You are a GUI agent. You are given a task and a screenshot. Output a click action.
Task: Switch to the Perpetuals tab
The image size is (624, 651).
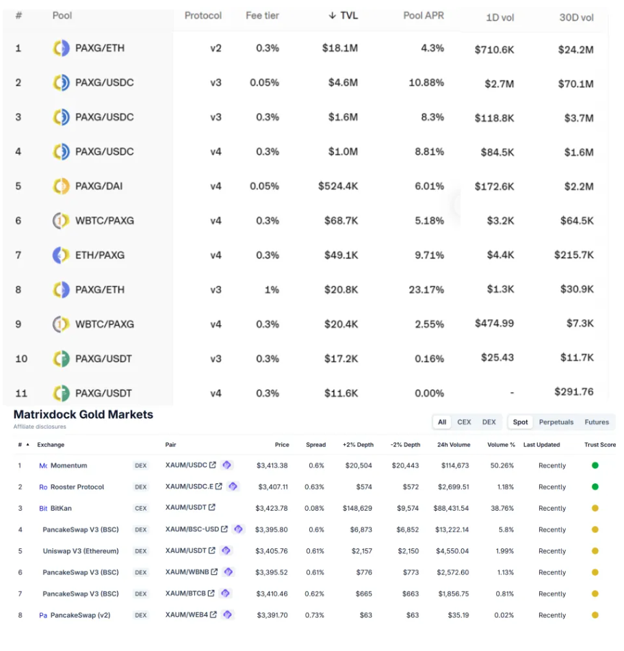point(556,422)
